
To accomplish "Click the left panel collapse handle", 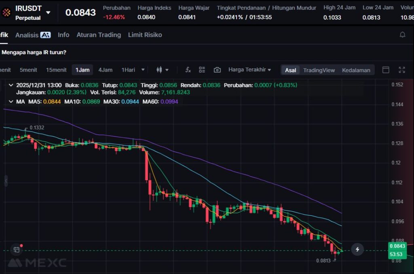I will pyautogui.click(x=6, y=181).
